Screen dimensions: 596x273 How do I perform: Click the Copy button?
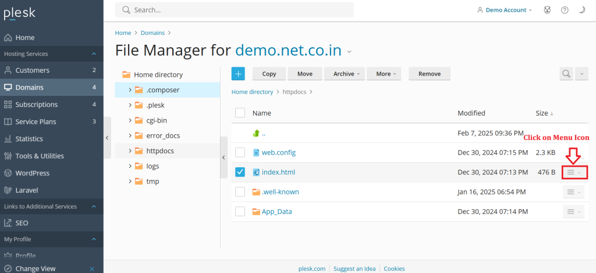coord(269,74)
